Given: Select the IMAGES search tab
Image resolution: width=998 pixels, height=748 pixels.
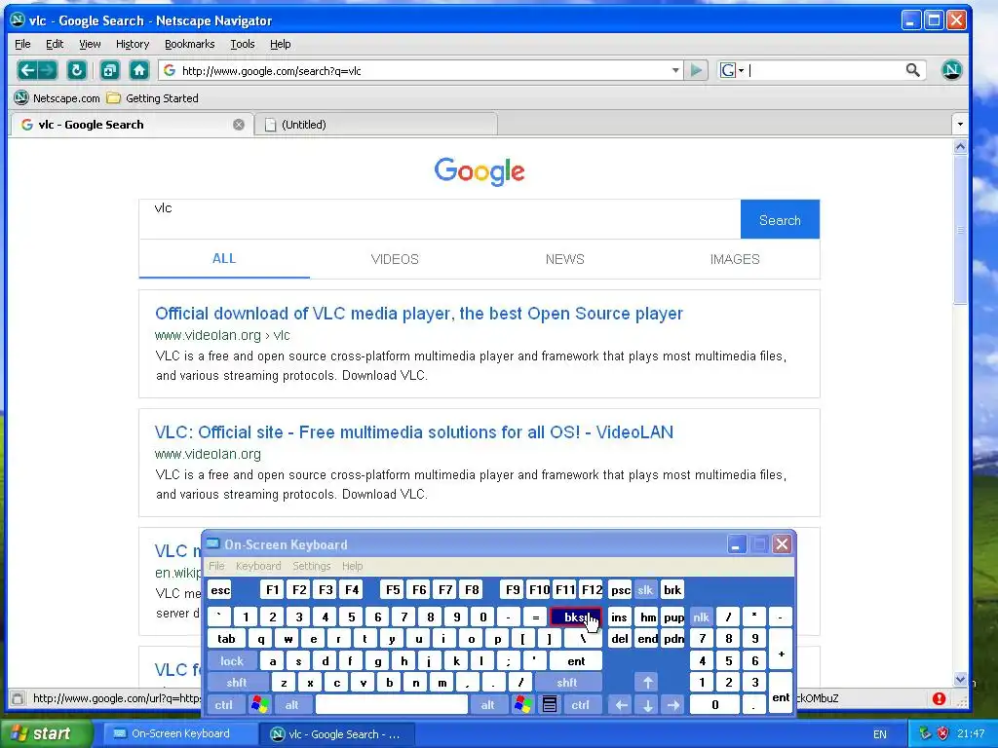Looking at the screenshot, I should (735, 259).
